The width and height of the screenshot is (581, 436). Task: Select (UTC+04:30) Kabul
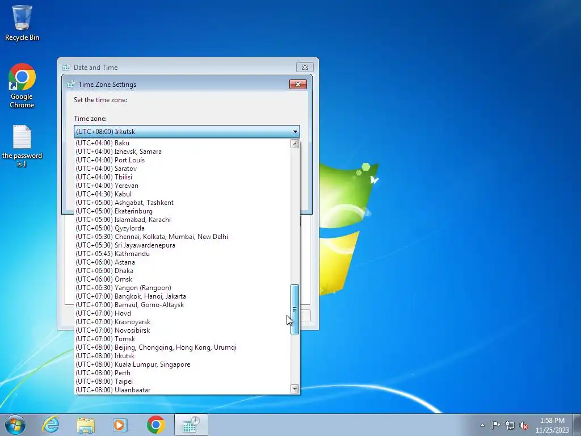coord(182,194)
